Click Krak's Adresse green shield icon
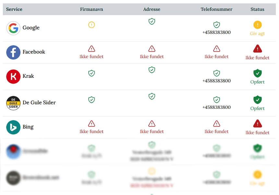The image size is (279, 195). 152,70
